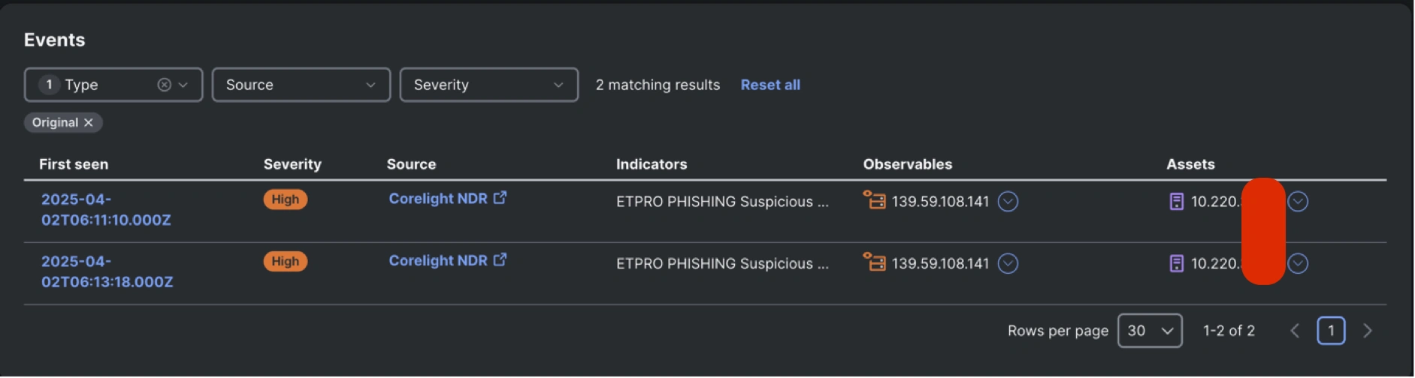
Task: Click the network observable icon in first row
Action: (874, 200)
